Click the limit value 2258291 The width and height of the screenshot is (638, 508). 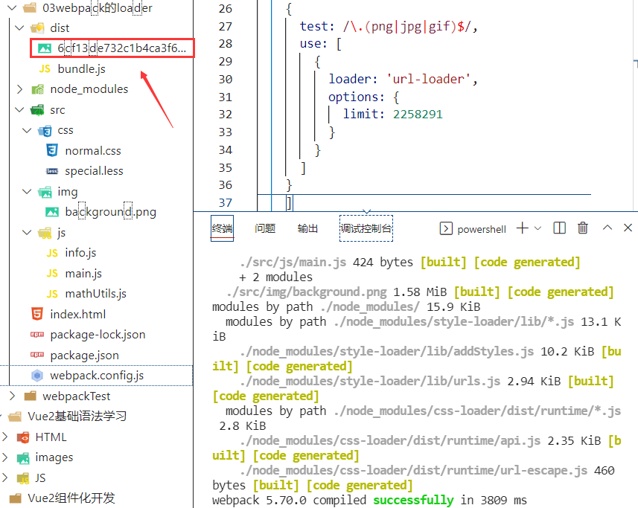tap(418, 115)
